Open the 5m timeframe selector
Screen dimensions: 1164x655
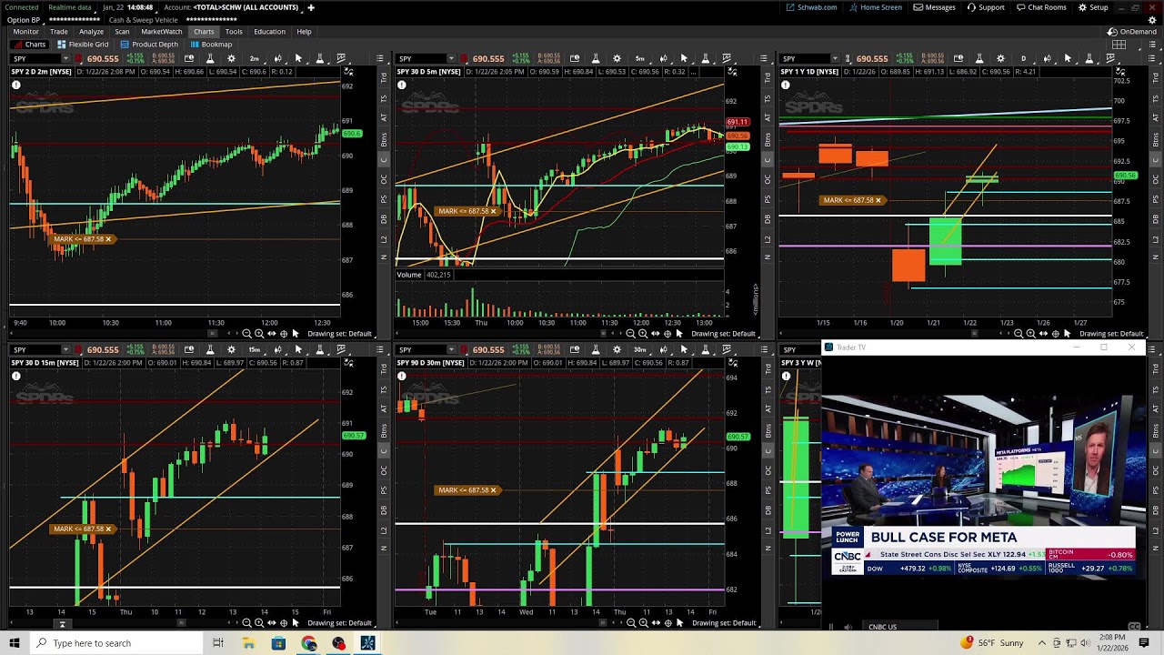click(x=640, y=58)
